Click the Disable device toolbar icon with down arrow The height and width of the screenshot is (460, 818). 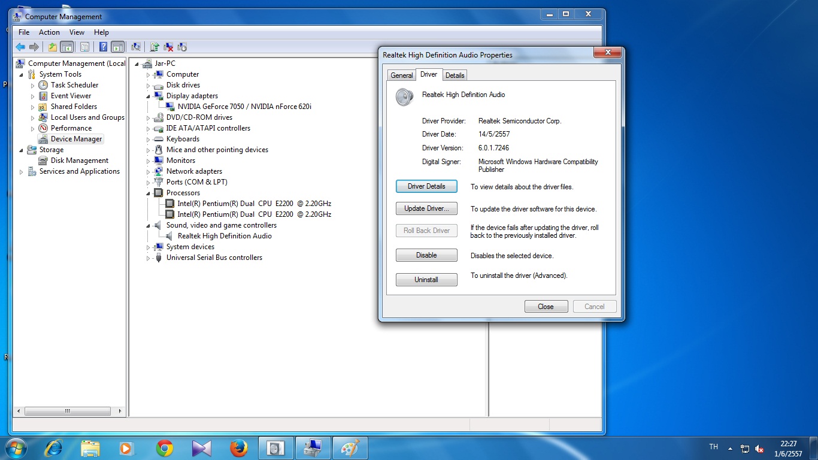click(x=182, y=47)
